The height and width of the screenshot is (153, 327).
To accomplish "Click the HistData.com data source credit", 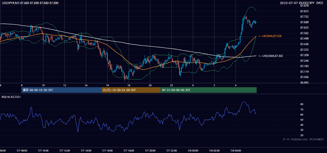I will point(303,139).
